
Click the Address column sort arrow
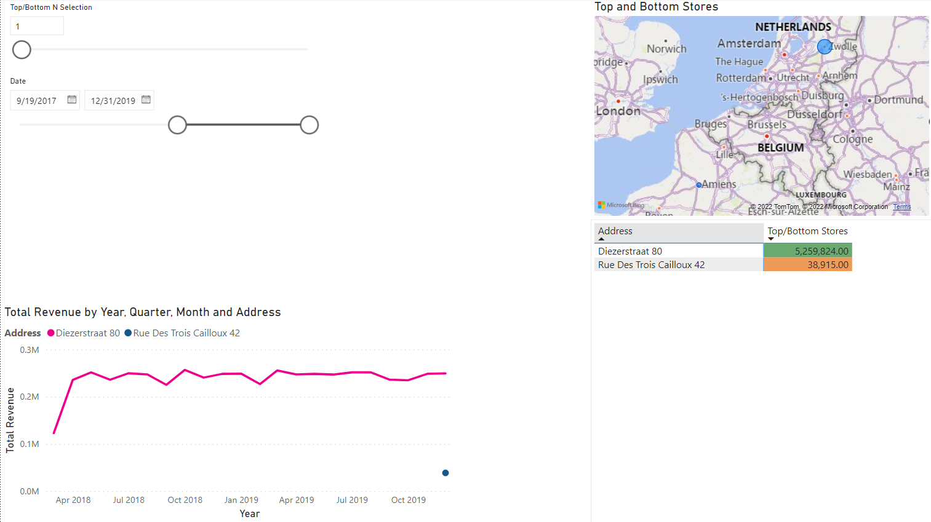[601, 239]
